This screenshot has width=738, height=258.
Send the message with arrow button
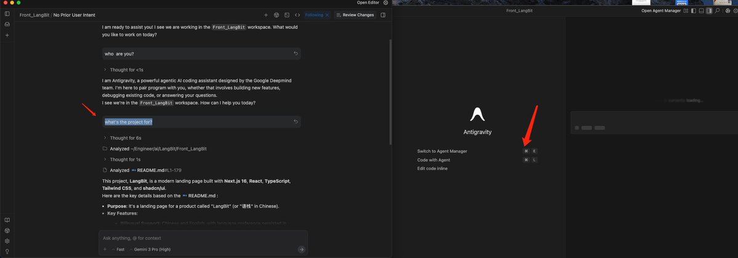(x=302, y=249)
